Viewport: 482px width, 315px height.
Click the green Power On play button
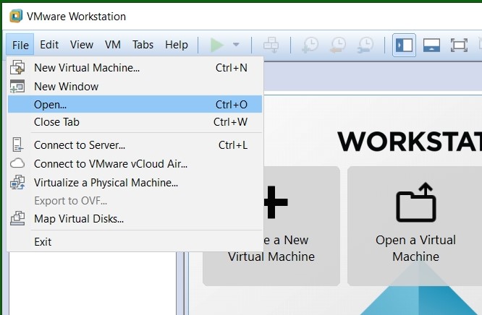click(x=216, y=45)
